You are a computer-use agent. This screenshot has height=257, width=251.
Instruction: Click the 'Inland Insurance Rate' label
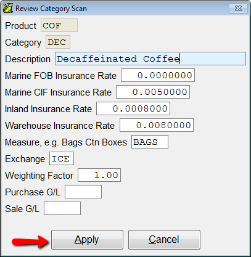[x=48, y=109]
